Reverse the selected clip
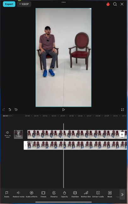128x204 pixels. click(54, 195)
